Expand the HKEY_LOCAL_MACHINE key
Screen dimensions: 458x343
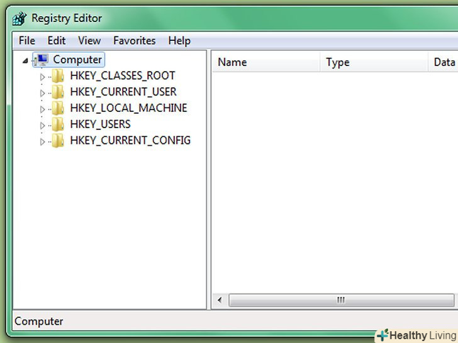(42, 109)
